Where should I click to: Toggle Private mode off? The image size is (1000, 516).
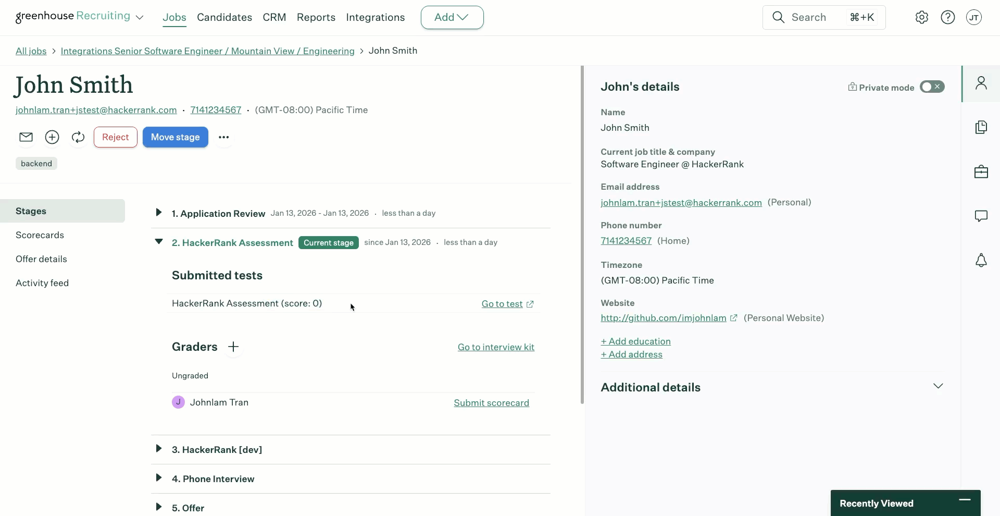(x=932, y=87)
